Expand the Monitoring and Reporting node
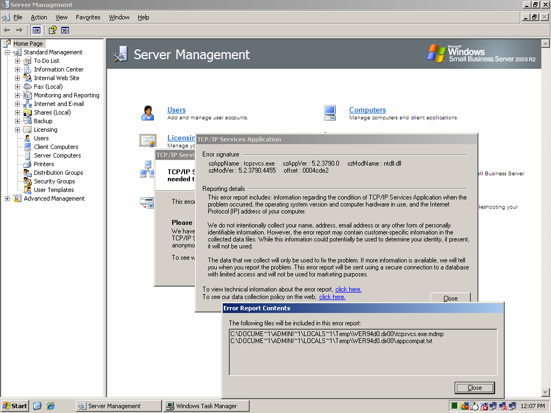Screen dimensions: 551x413 click(17, 95)
